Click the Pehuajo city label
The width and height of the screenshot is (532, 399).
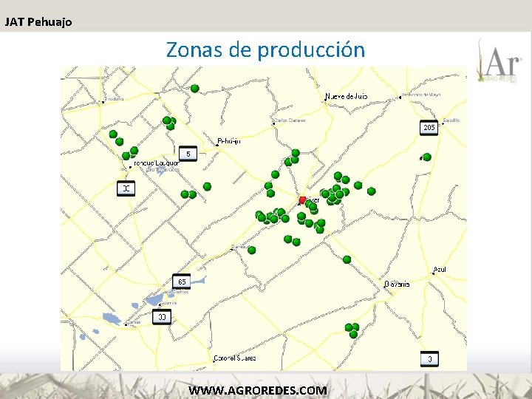[229, 141]
